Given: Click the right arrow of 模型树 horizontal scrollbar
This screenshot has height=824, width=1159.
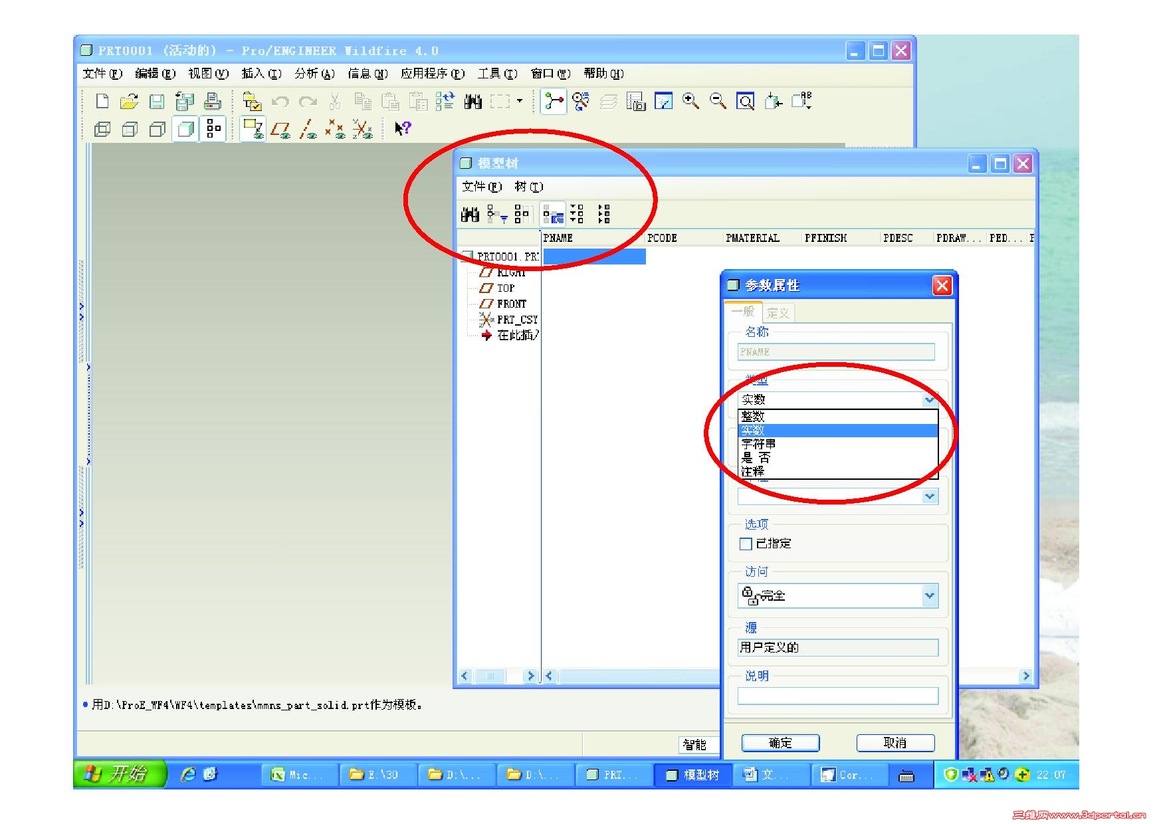Looking at the screenshot, I should click(x=1026, y=676).
